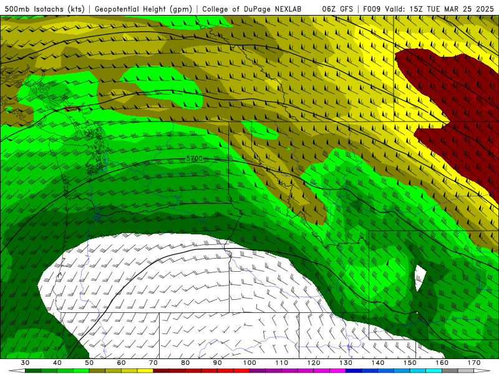
Task: Click the 'College of DuPage NEXLAB' text
Action: (x=251, y=9)
